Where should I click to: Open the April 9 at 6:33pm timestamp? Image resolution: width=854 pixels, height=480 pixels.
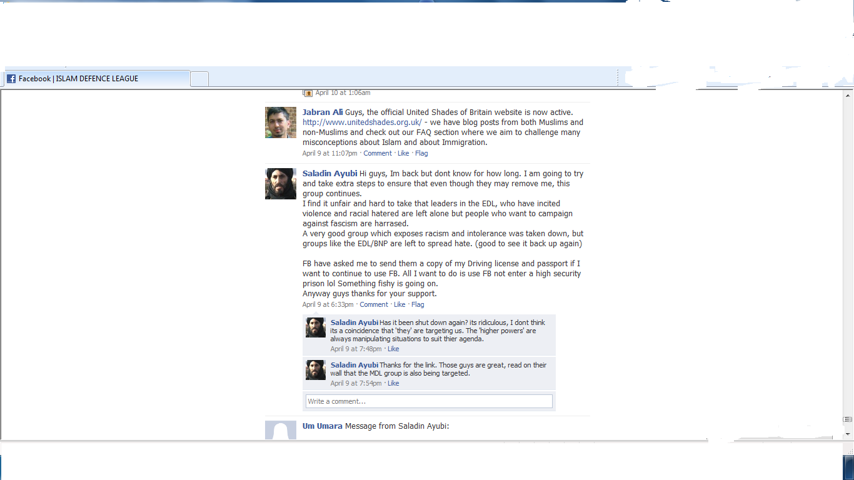(x=328, y=305)
